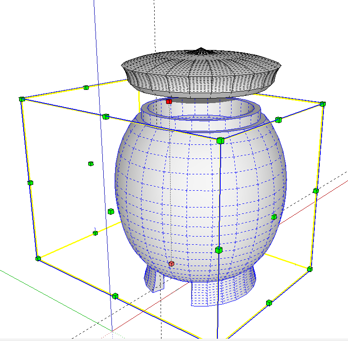
Task: Select green handle midway on front vertical edge
Action: click(219, 250)
